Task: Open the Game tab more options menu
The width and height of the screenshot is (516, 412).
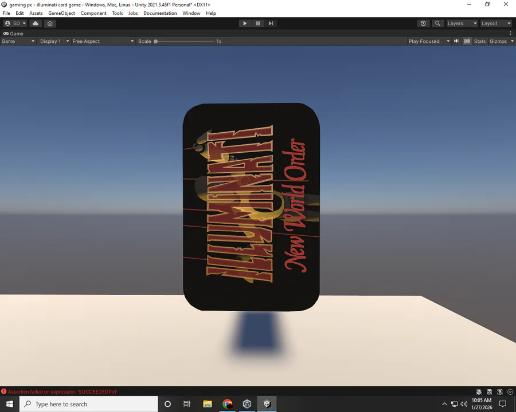Action: [510, 33]
